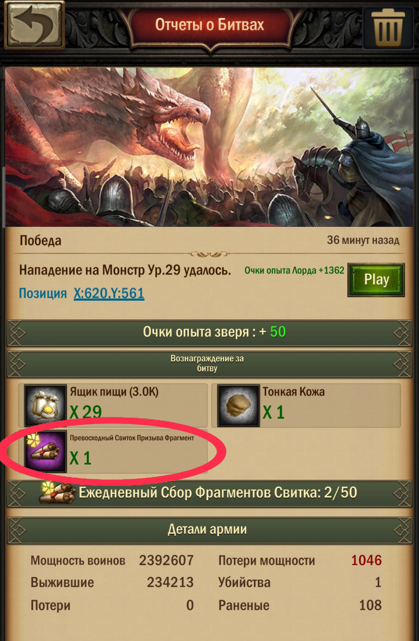Tap the back arrow icon
Image resolution: width=419 pixels, height=641 pixels.
point(34,25)
